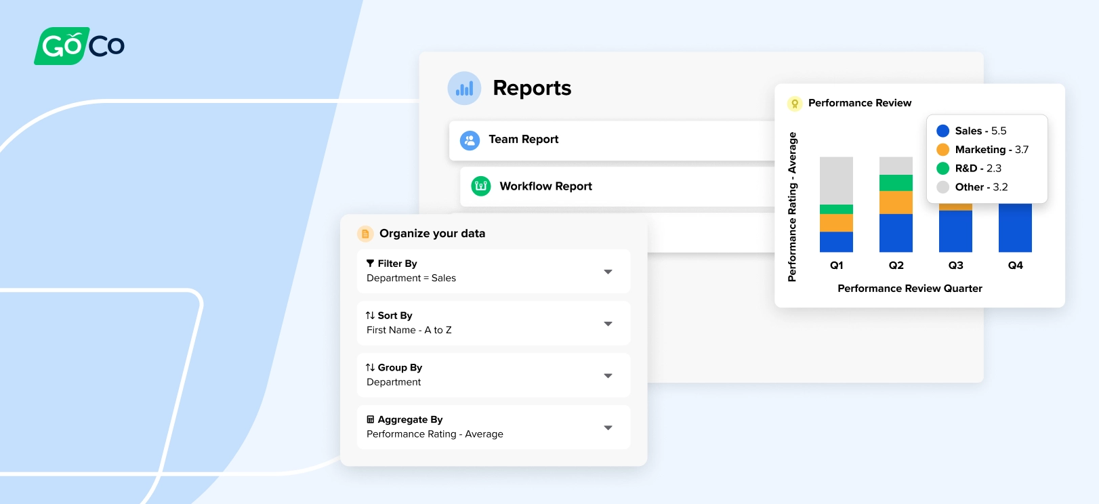1099x504 pixels.
Task: Expand the Group By dropdown arrow
Action: tap(608, 376)
